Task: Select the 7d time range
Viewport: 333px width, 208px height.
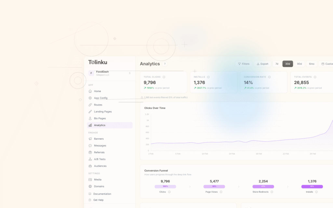Action: click(x=277, y=64)
